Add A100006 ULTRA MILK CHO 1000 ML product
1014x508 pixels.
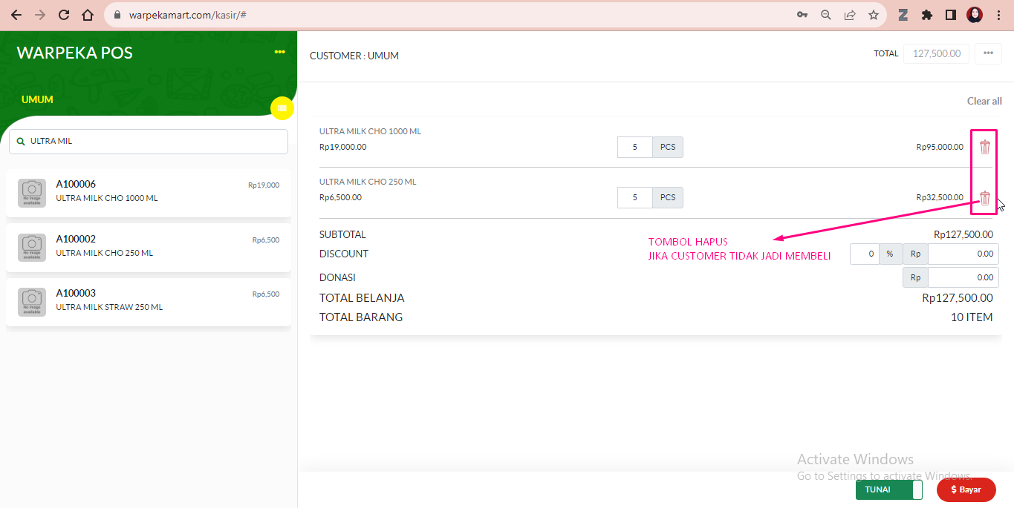tap(149, 193)
